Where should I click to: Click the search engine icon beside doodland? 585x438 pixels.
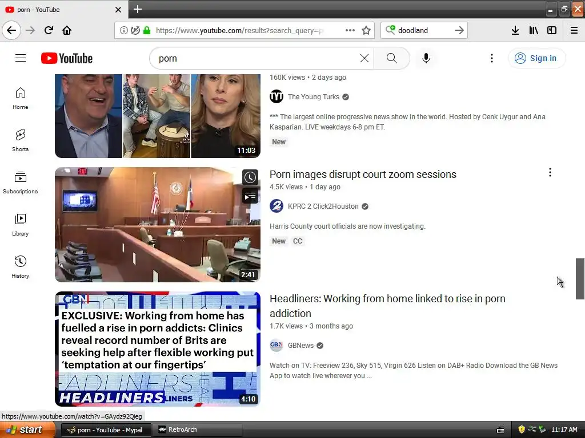coord(390,30)
